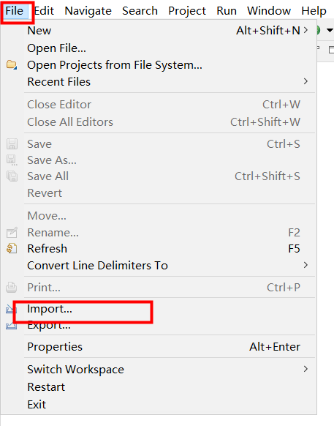Open the Edit menu
Image resolution: width=334 pixels, height=426 pixels.
coord(44,11)
